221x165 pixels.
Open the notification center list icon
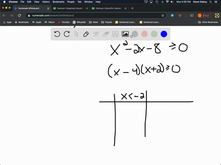tap(216, 2)
